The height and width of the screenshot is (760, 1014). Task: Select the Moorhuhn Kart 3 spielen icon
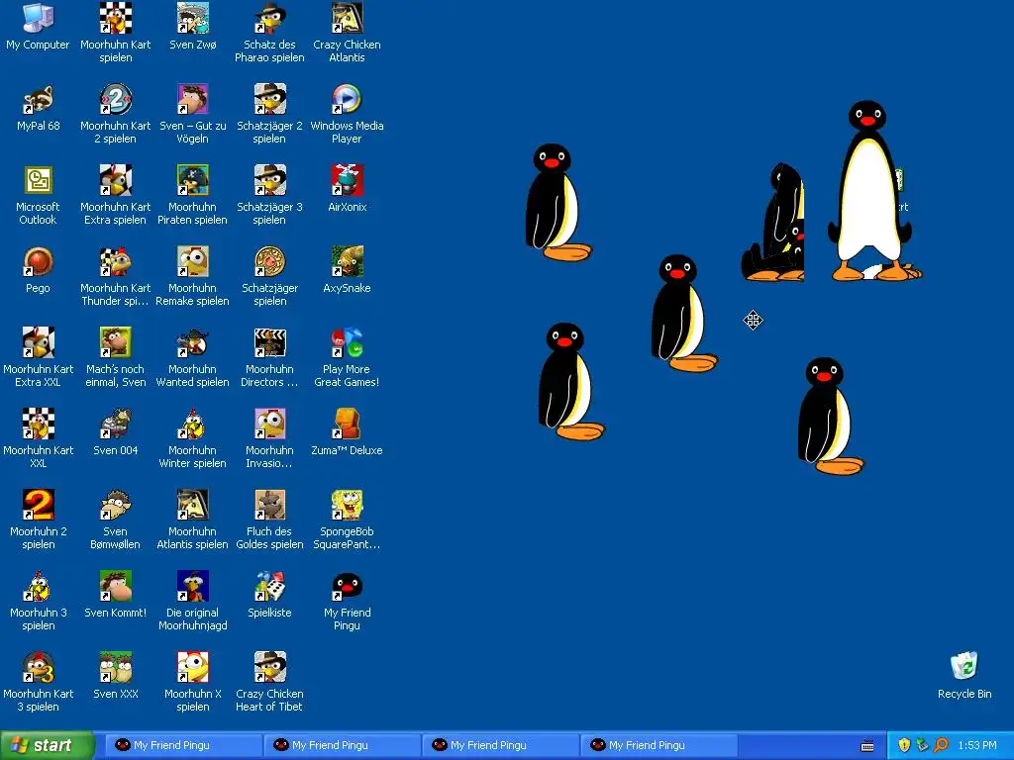[x=38, y=667]
